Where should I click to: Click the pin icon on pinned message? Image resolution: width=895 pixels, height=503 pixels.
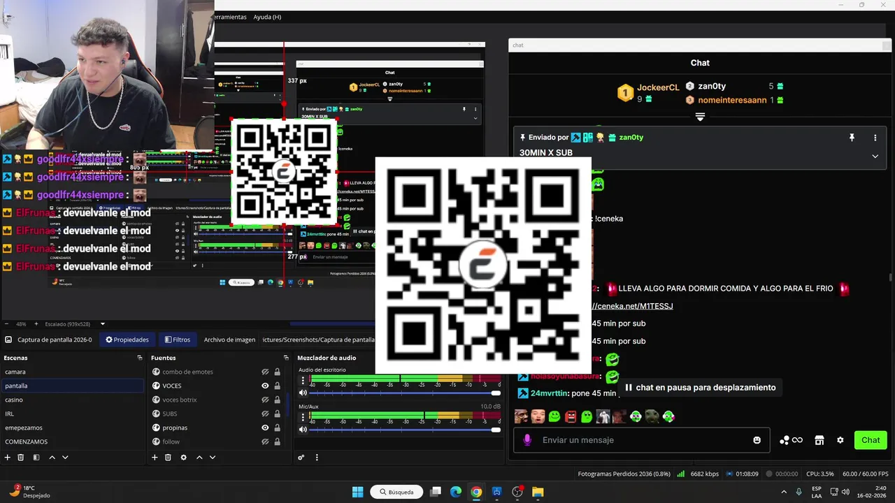[852, 138]
